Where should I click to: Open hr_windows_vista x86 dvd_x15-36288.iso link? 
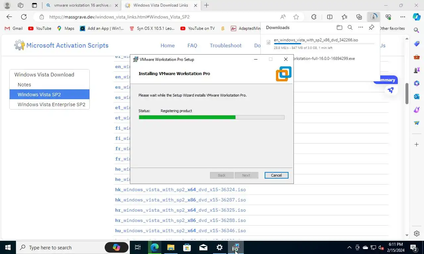pyautogui.click(x=180, y=221)
